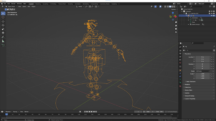Click the outliner search field

(196, 7)
